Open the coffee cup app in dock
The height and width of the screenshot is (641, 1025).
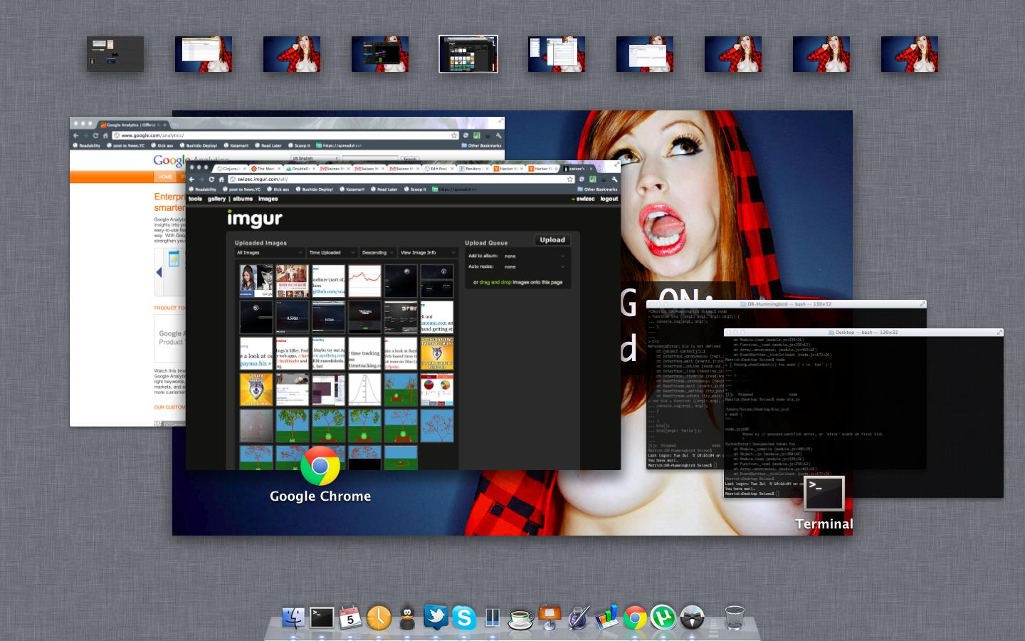[521, 618]
